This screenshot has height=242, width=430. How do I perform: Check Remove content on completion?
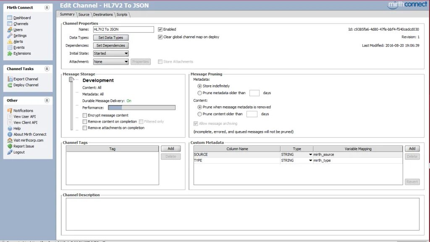85,121
